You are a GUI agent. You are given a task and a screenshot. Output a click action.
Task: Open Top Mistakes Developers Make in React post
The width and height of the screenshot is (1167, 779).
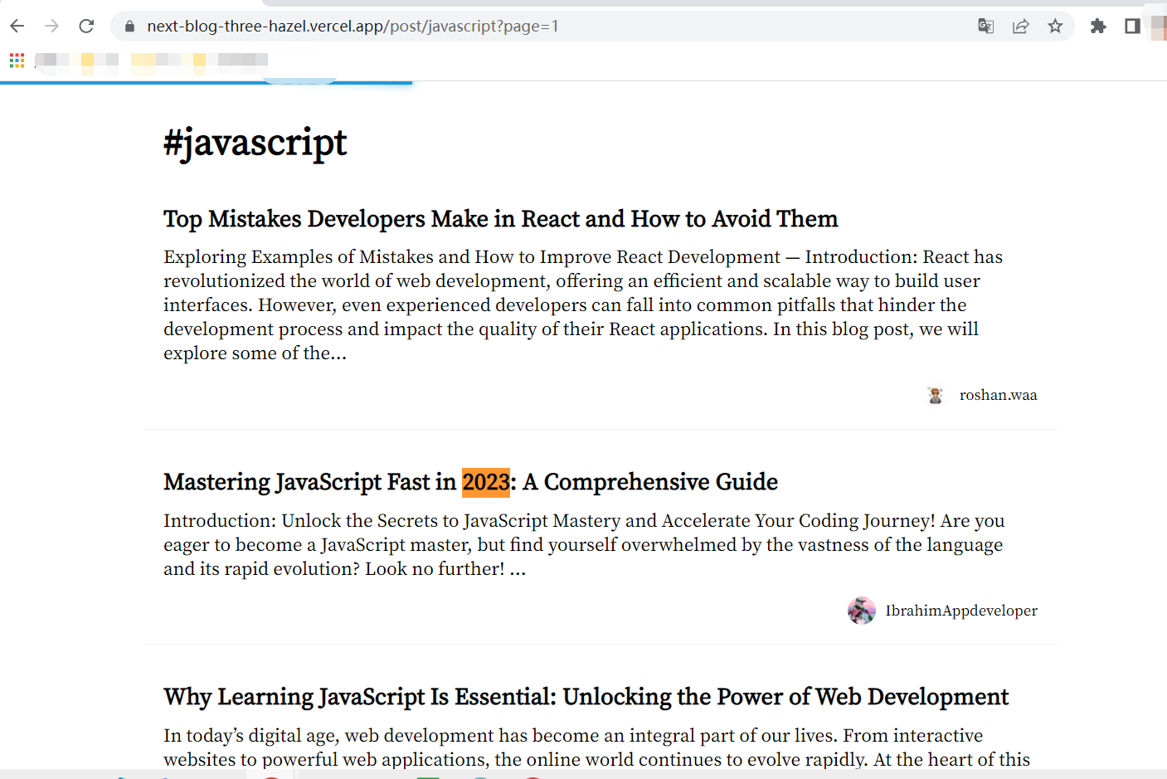pos(500,219)
